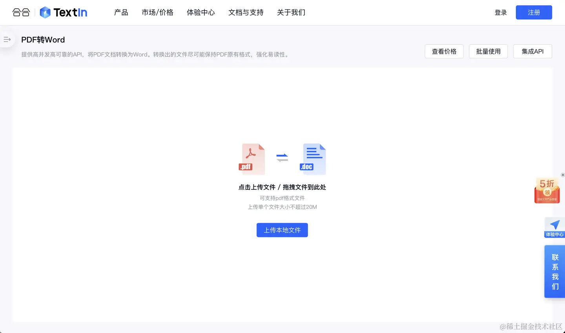Click the 注册 button
Image resolution: width=565 pixels, height=333 pixels.
[534, 13]
